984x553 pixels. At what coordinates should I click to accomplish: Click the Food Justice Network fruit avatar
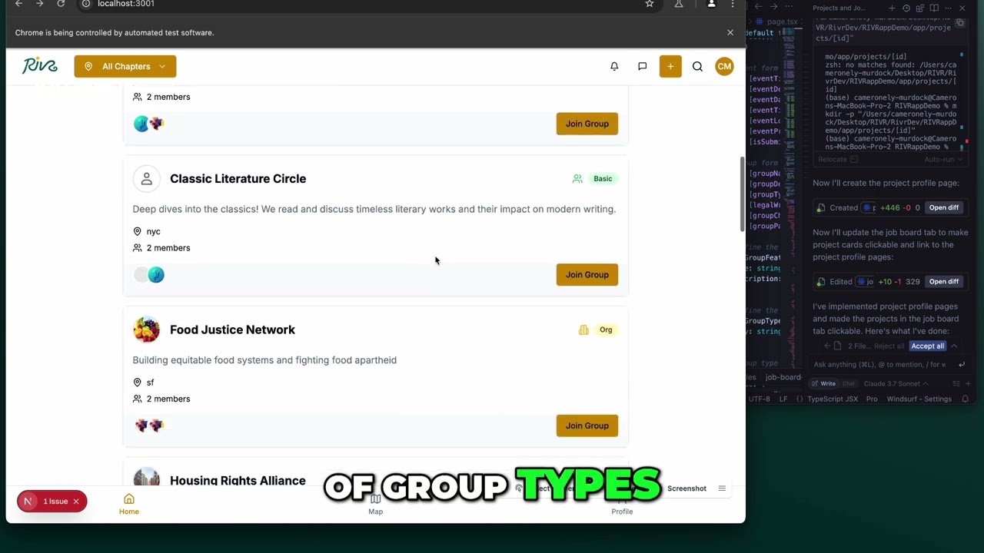pos(146,329)
